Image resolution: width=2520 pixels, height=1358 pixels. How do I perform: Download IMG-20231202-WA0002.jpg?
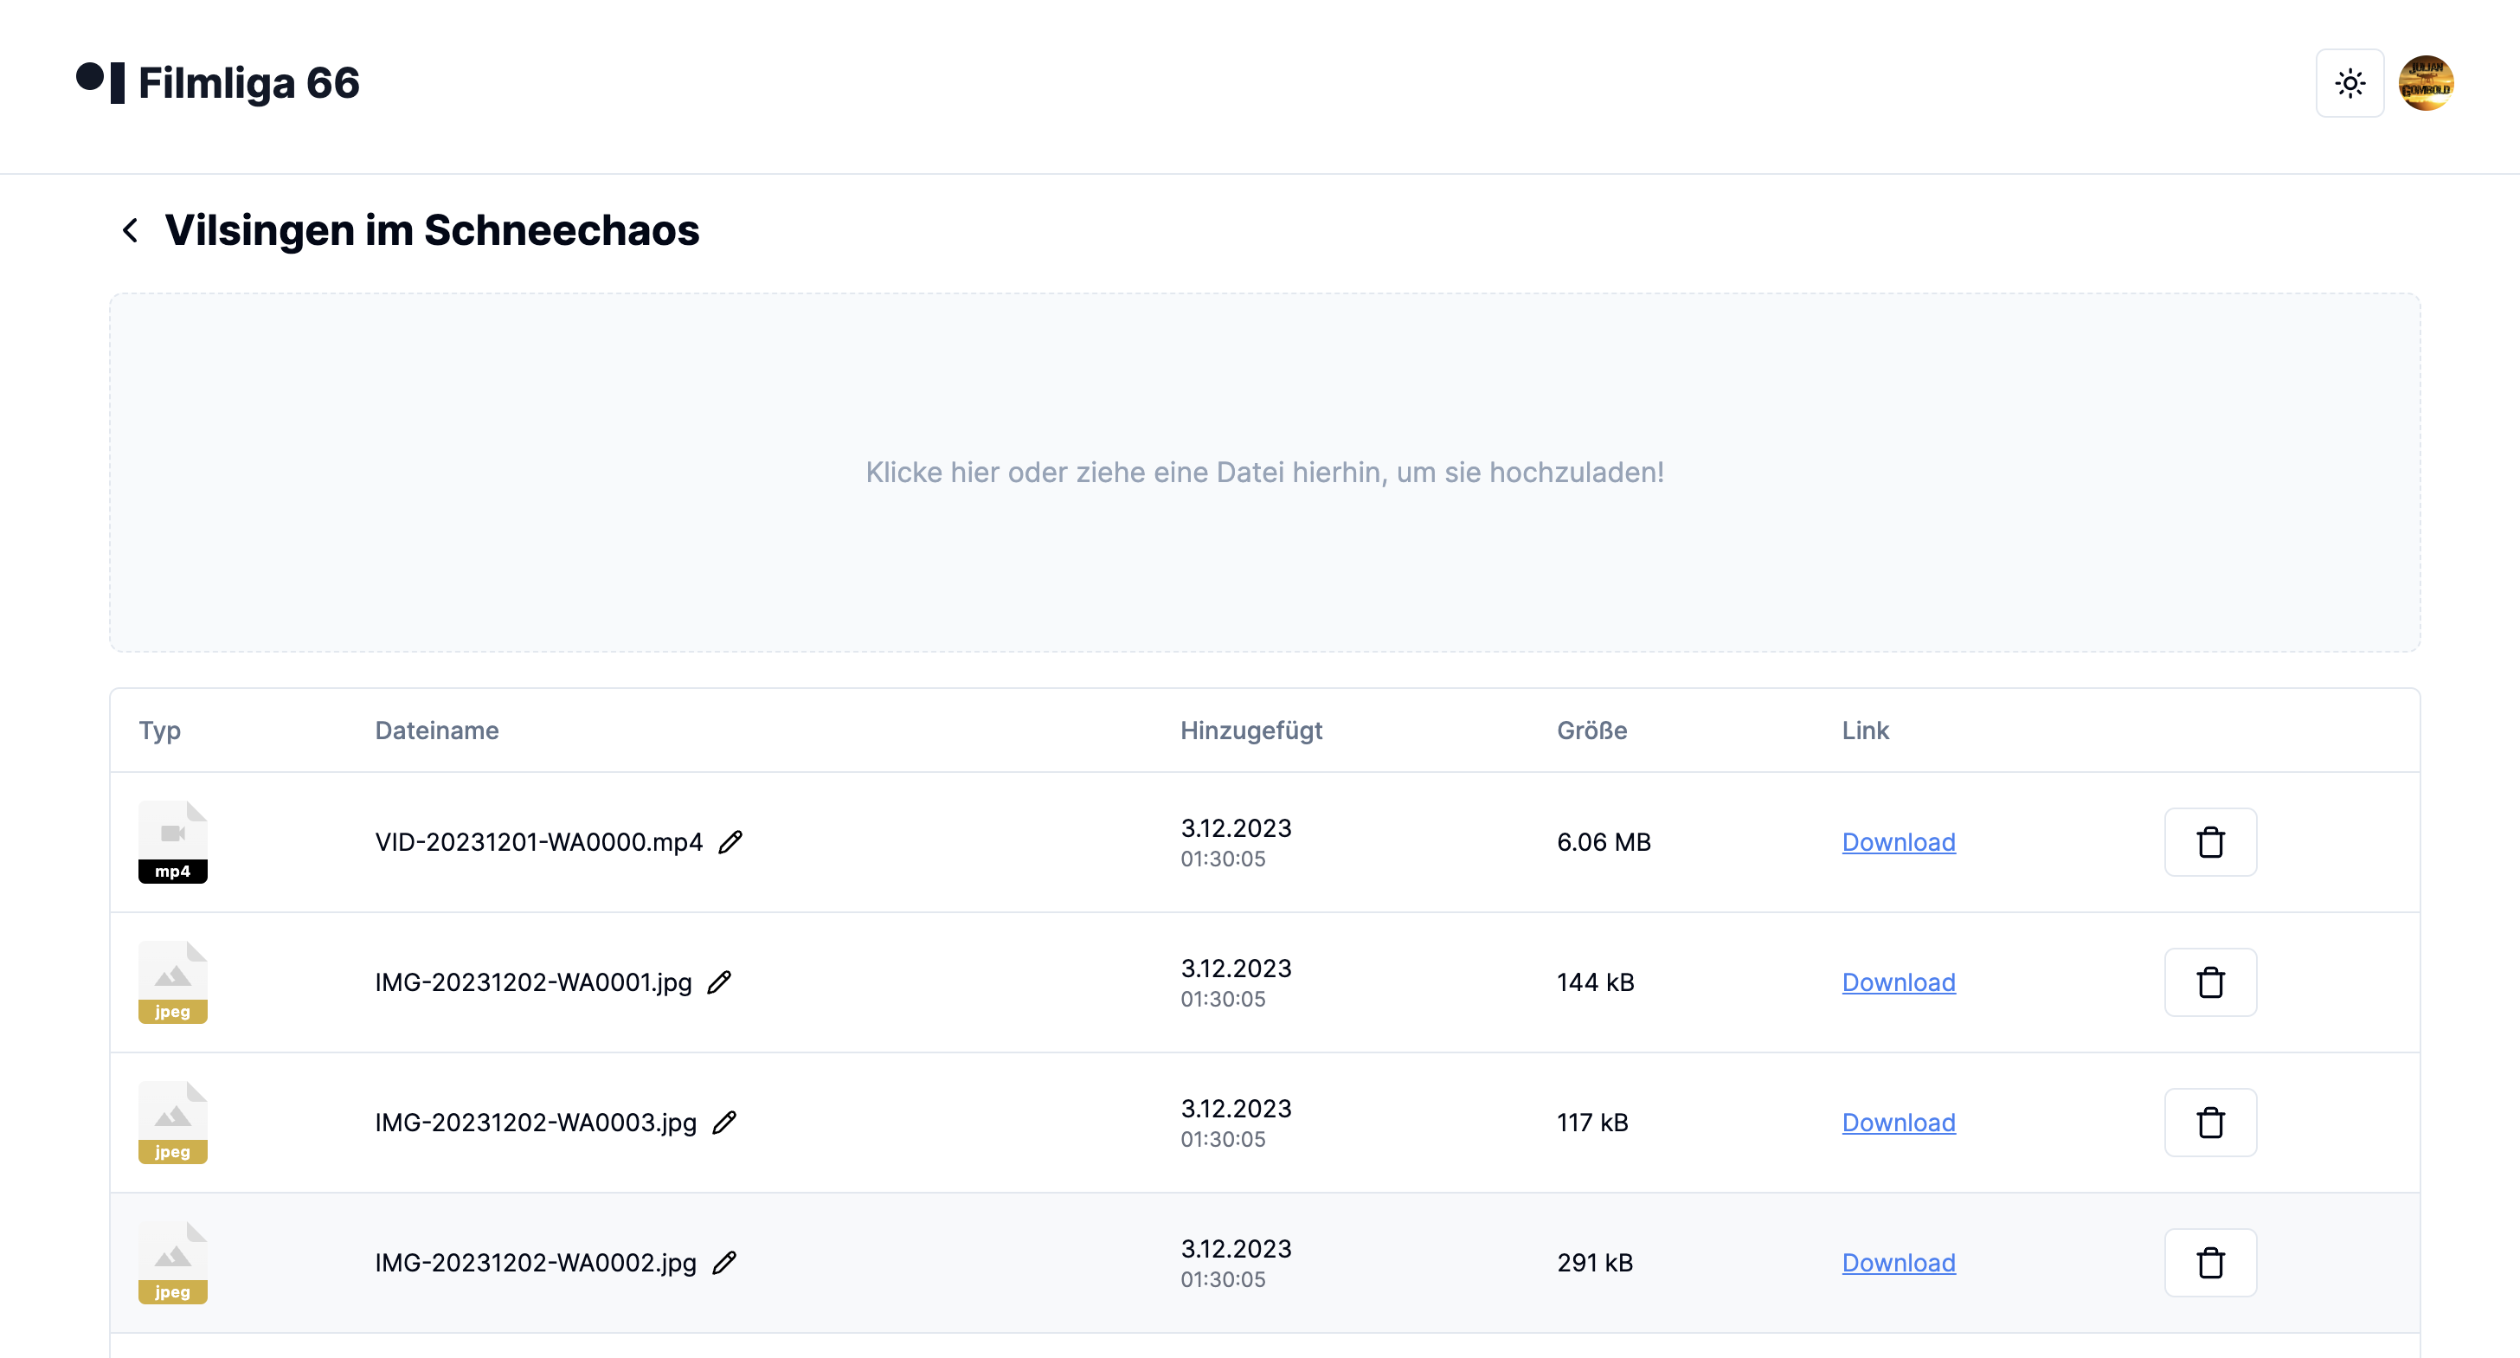(x=1898, y=1262)
